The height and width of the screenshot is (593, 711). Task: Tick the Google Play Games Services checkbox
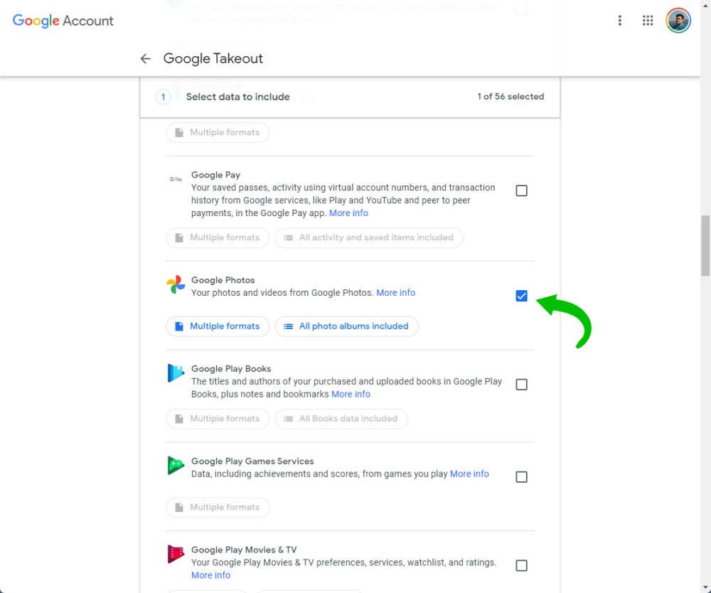(x=521, y=477)
